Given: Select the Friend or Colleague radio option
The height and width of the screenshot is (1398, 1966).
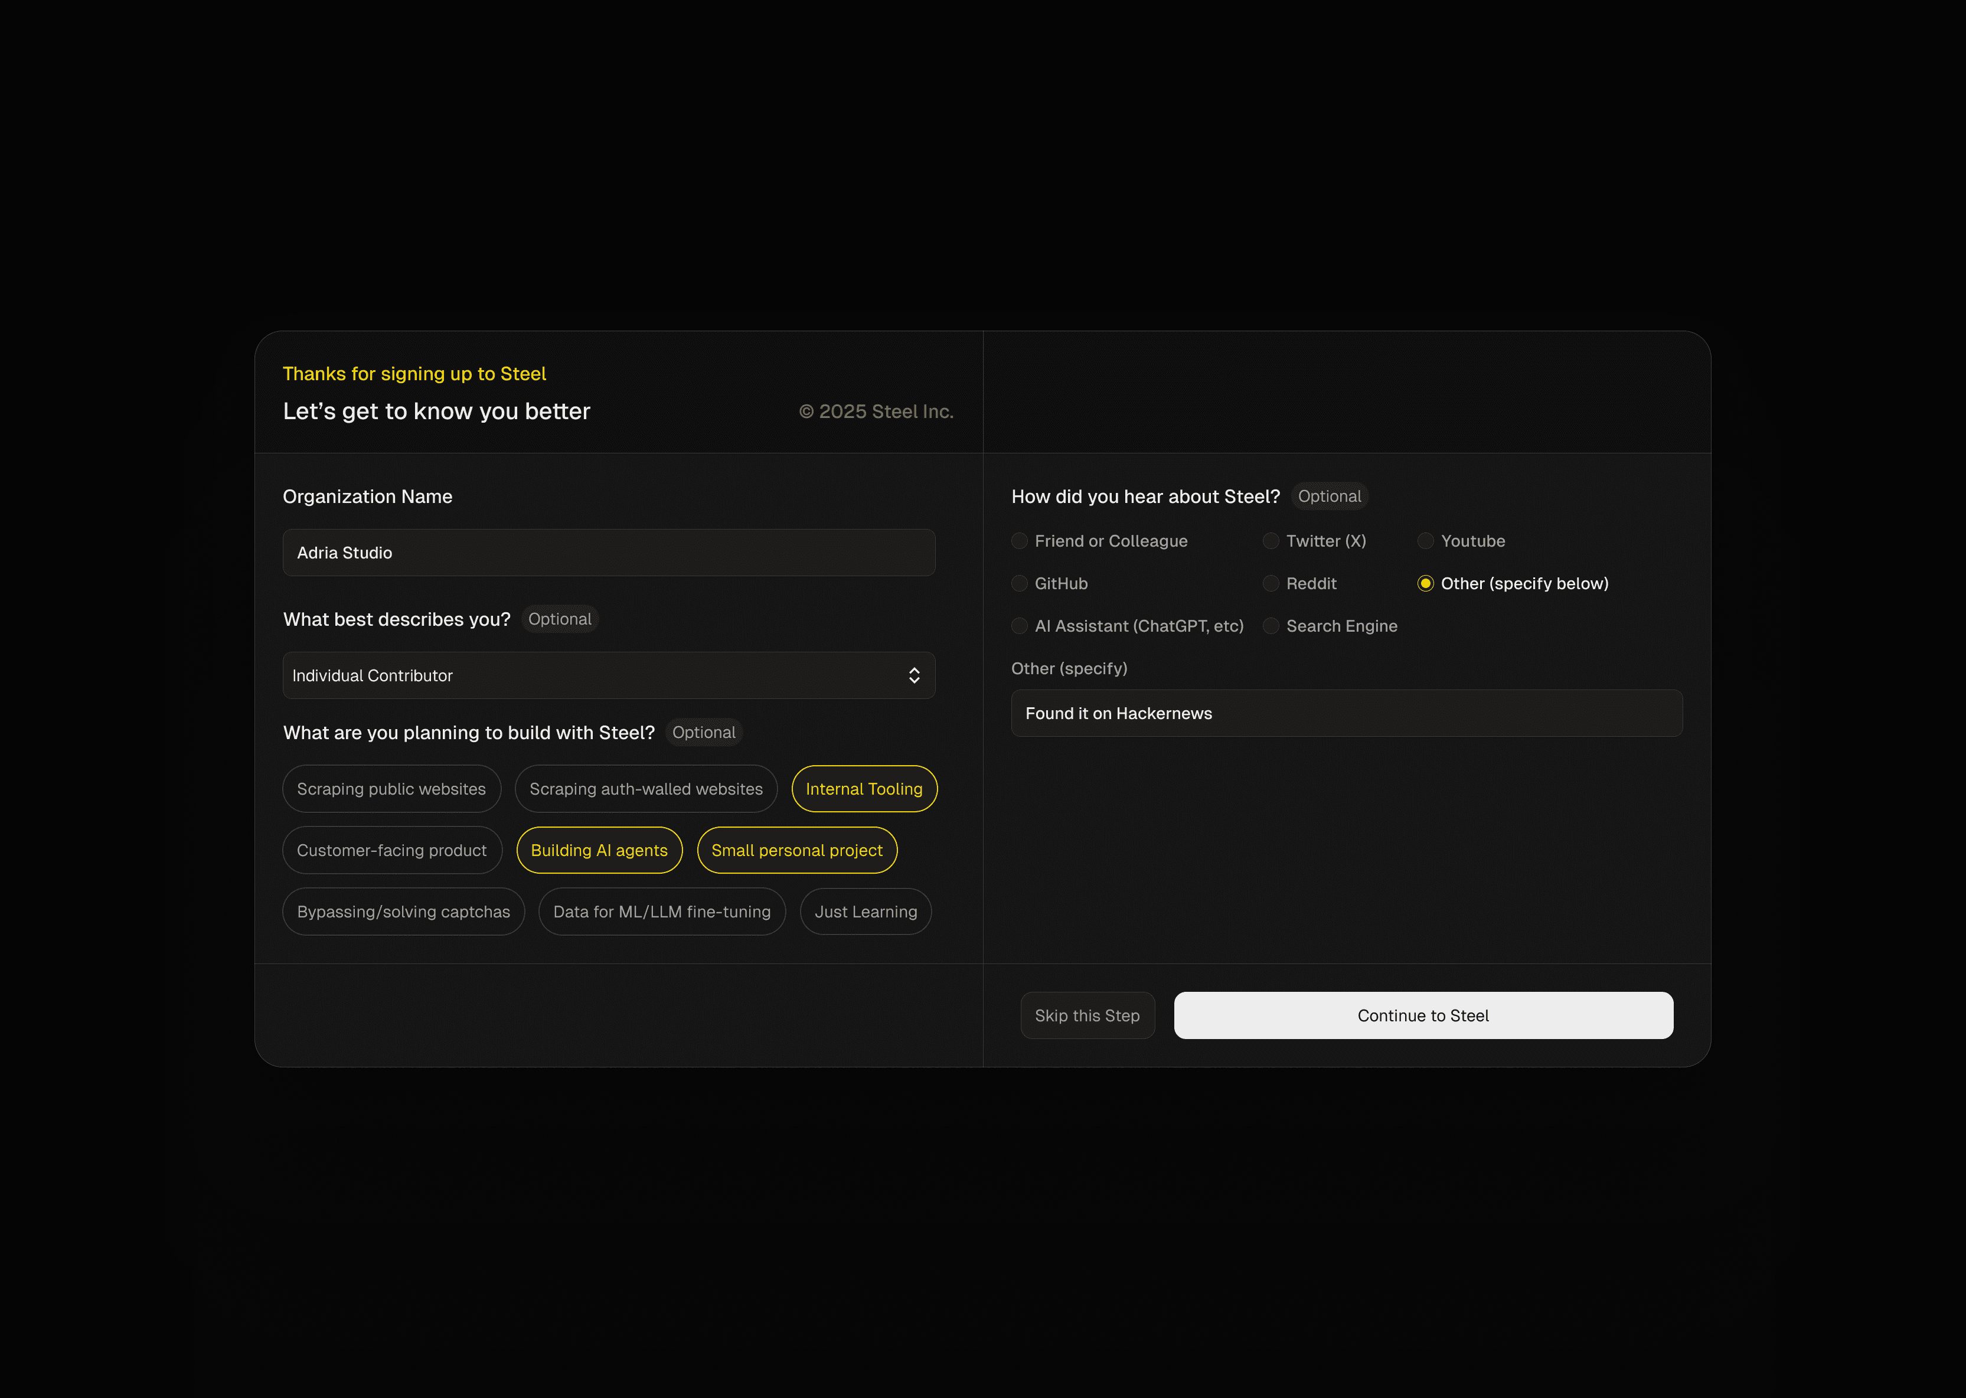Looking at the screenshot, I should 1019,541.
